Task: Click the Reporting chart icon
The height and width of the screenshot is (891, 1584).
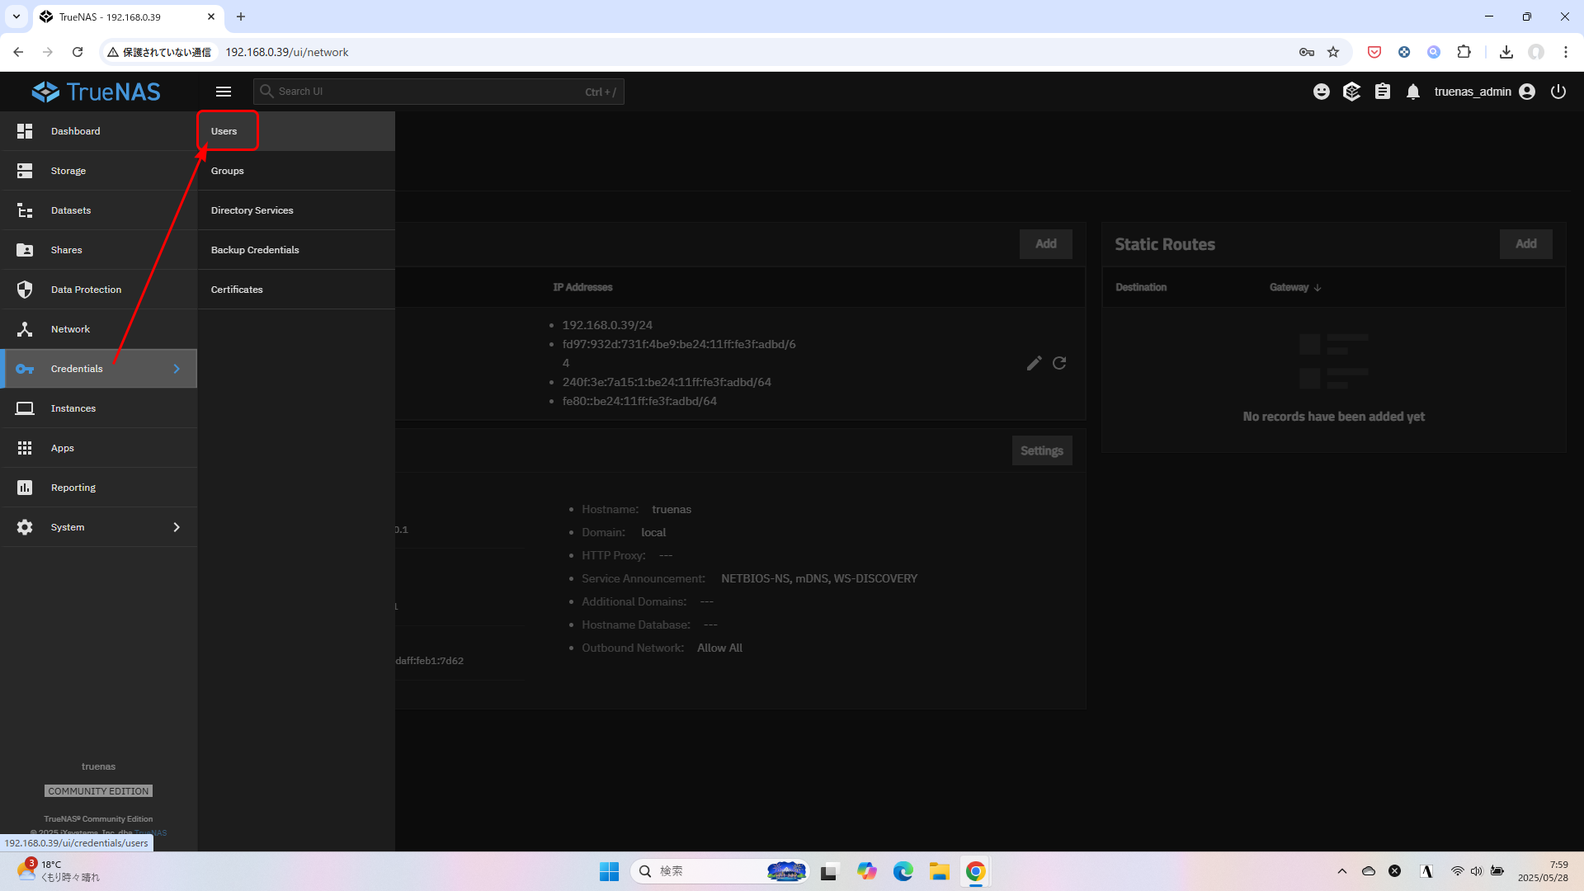Action: tap(25, 488)
